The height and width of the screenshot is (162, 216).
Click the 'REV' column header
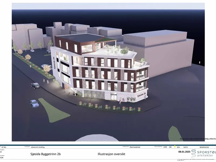tap(178, 147)
